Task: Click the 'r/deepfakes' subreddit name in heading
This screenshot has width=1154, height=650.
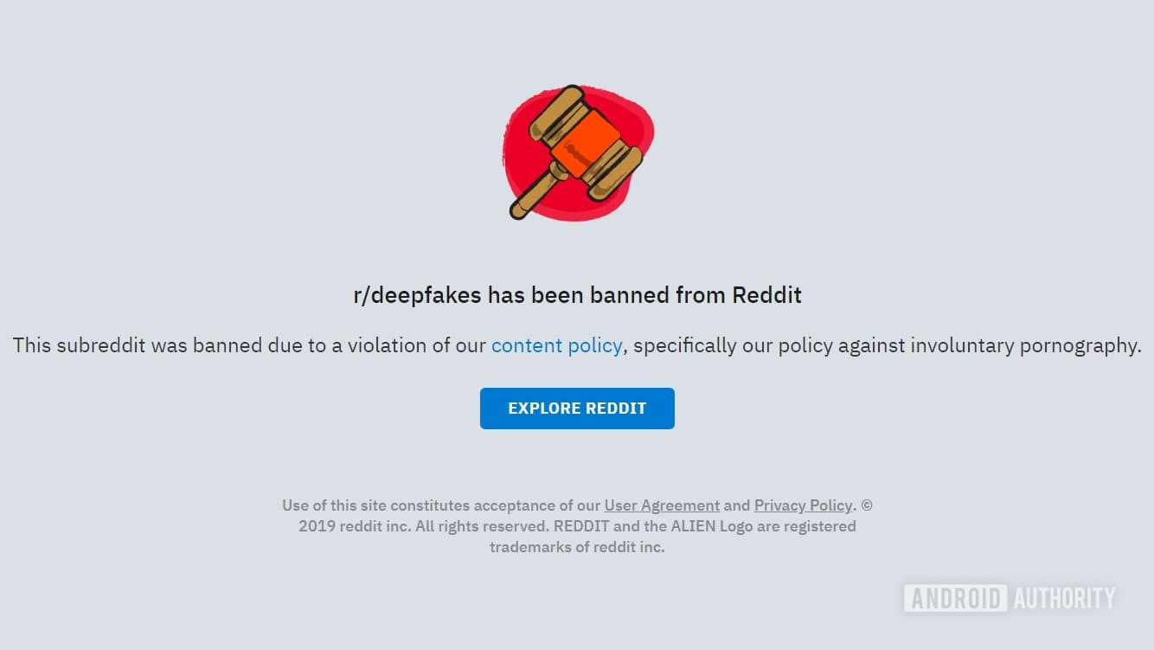Action: [417, 295]
